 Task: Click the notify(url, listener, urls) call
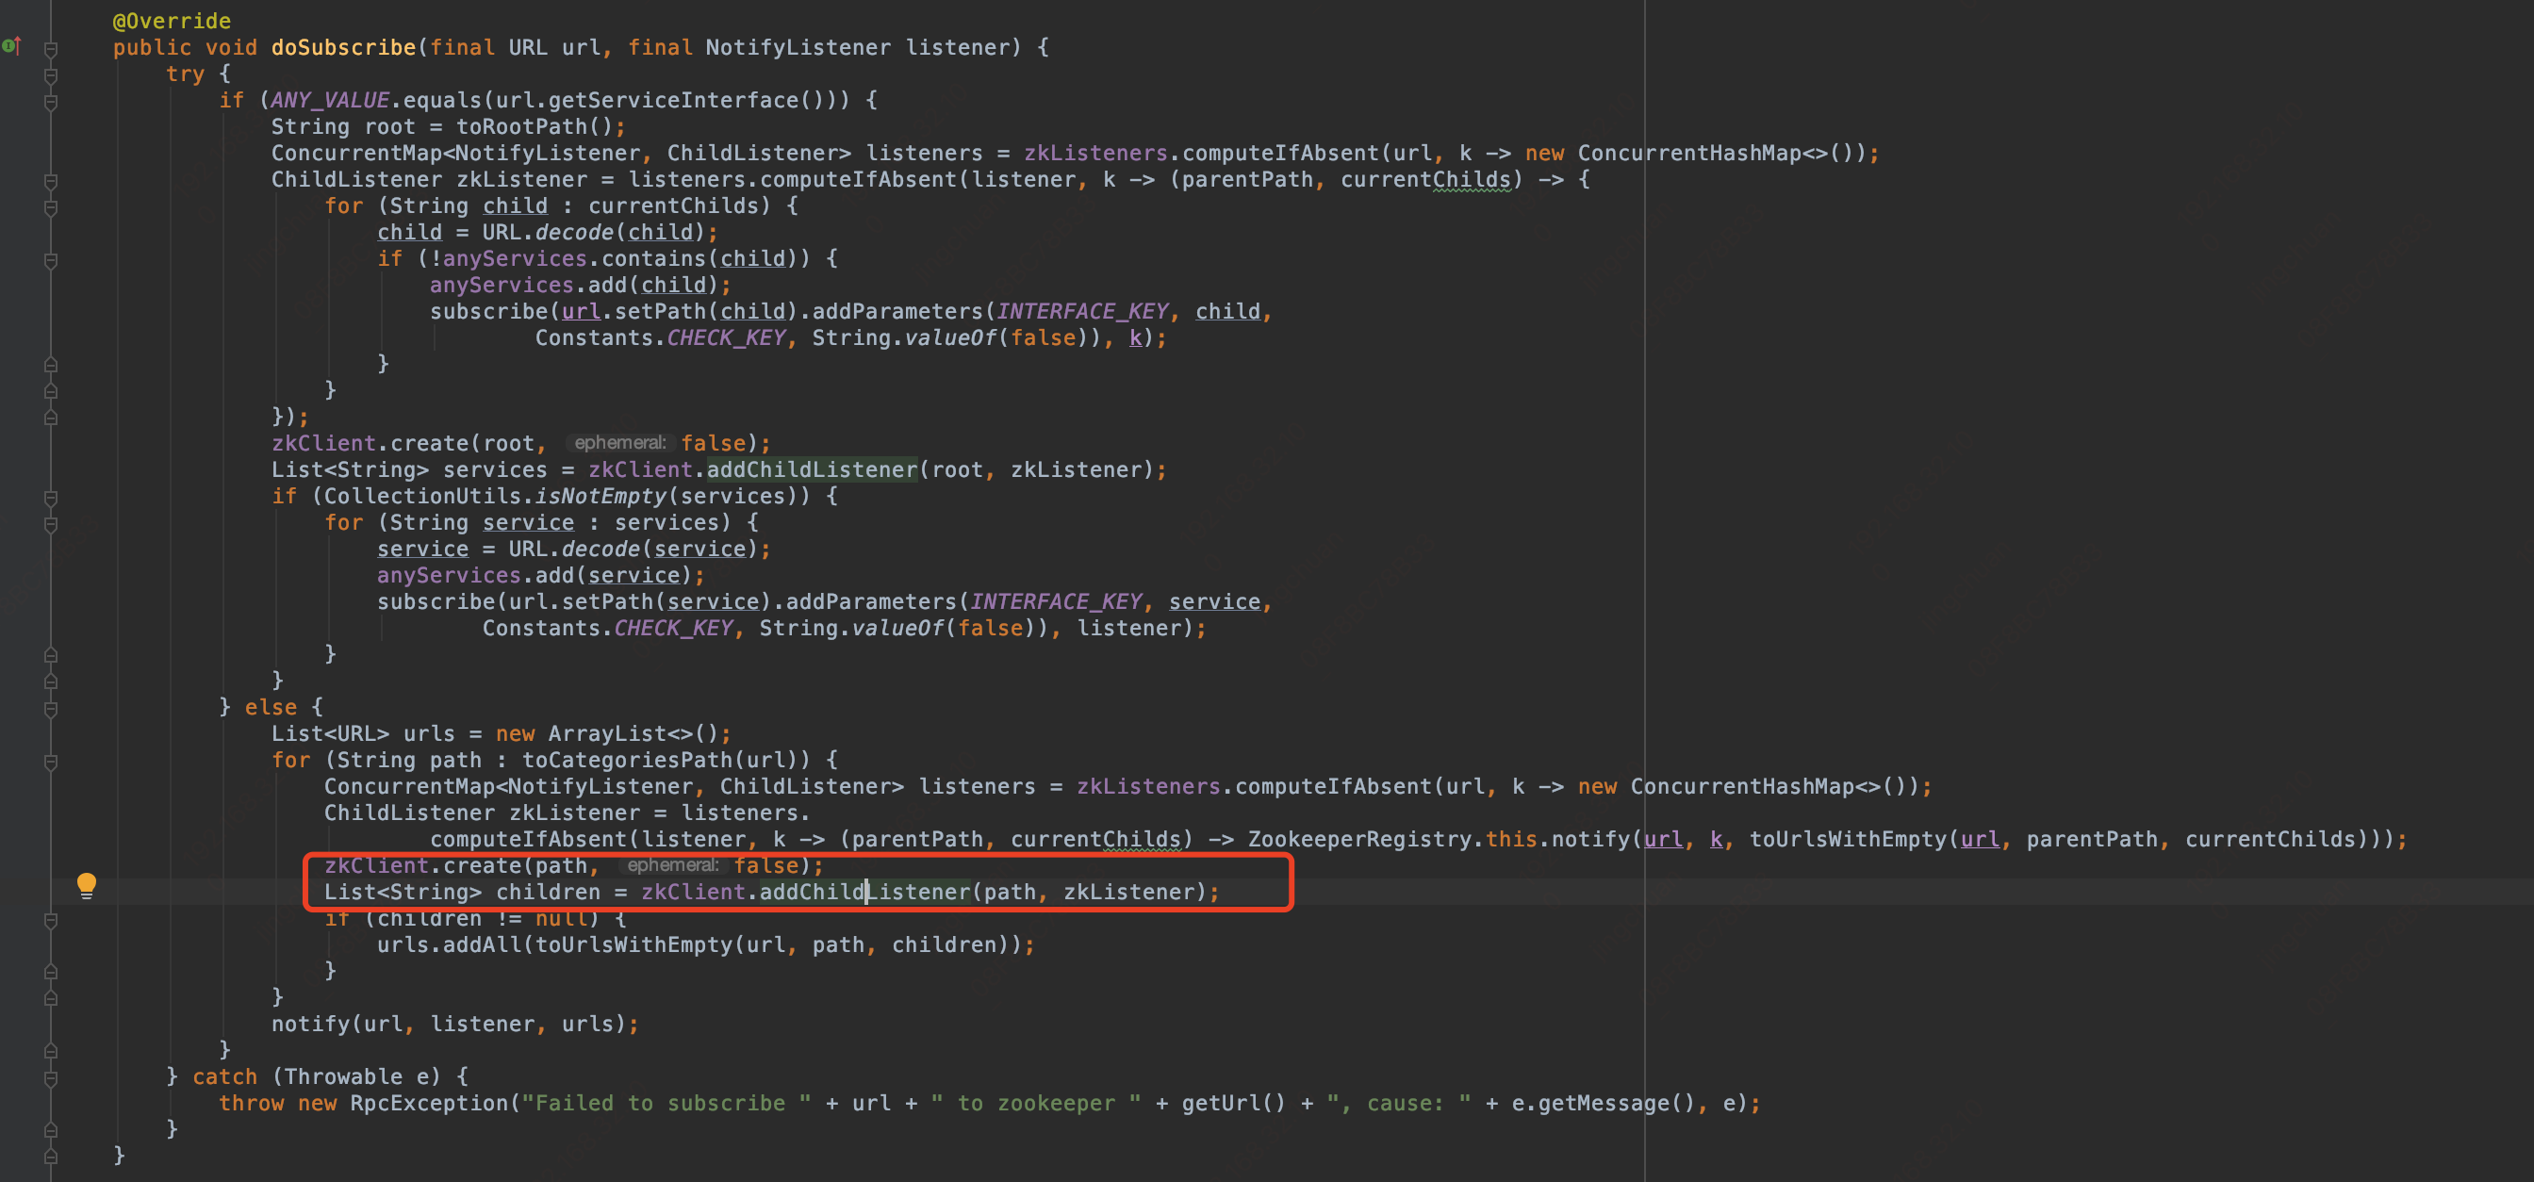[311, 1024]
